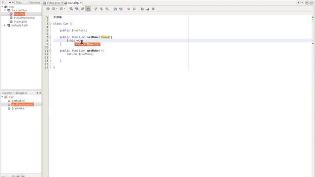Maximize the editor window
315x177 pixels.
point(312,2)
